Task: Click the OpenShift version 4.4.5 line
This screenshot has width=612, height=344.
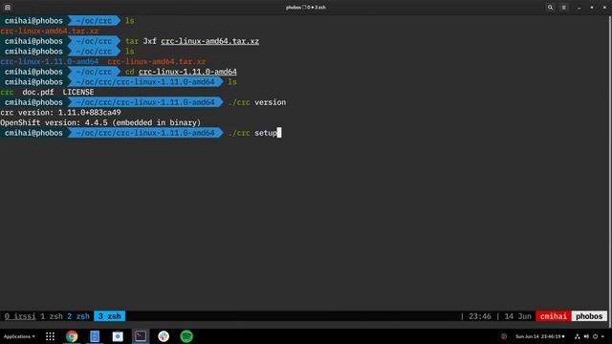Action: click(x=100, y=122)
